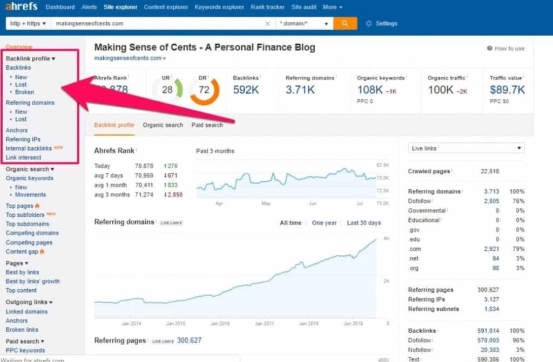Open the More menu dropdown
Viewport: 553px width, 362px height.
[332, 7]
